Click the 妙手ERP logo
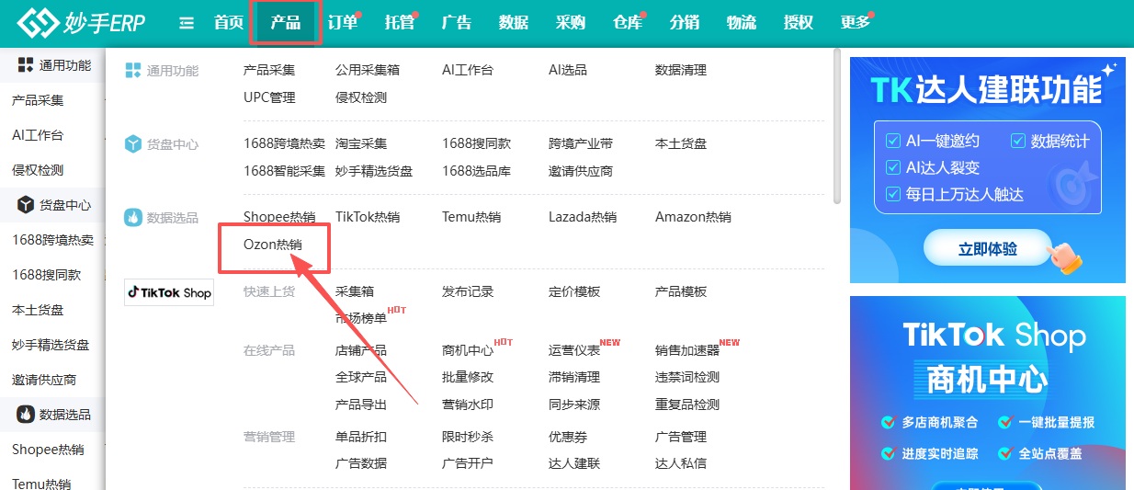 pyautogui.click(x=81, y=23)
